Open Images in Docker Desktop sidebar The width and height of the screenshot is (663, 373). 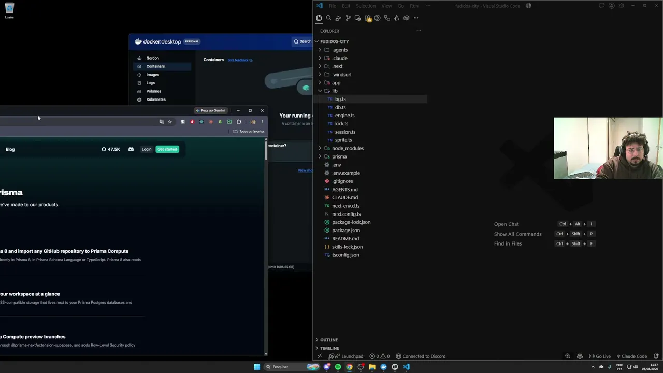(162, 75)
